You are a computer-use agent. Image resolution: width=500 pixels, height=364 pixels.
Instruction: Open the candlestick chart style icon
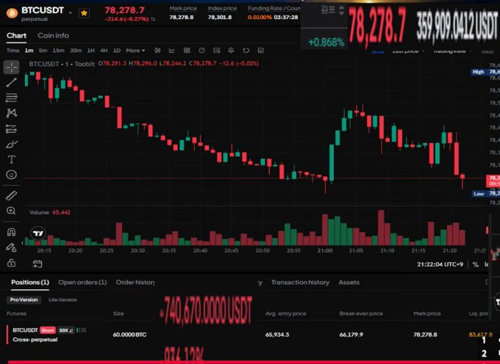click(157, 51)
